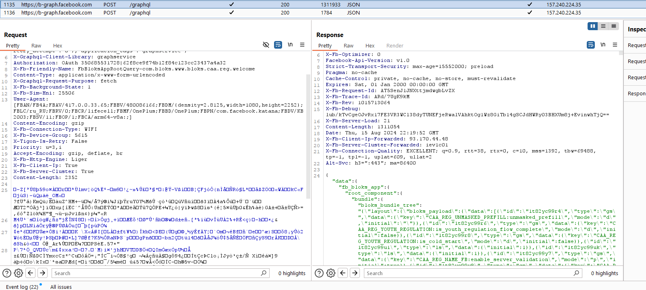Open the All issues view

pos(61,287)
